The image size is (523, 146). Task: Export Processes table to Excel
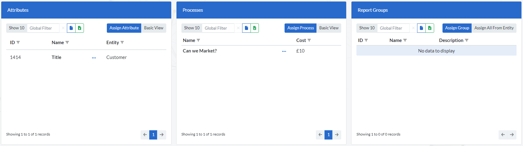(255, 28)
